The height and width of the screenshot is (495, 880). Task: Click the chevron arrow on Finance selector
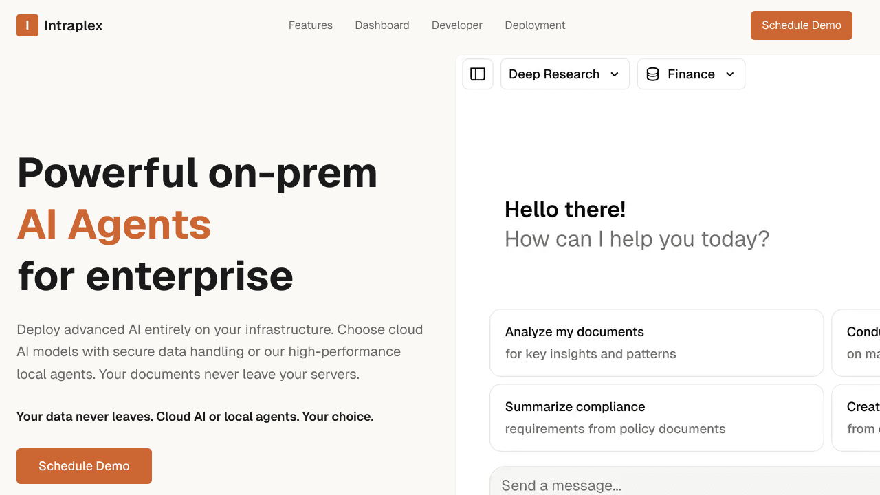point(730,74)
